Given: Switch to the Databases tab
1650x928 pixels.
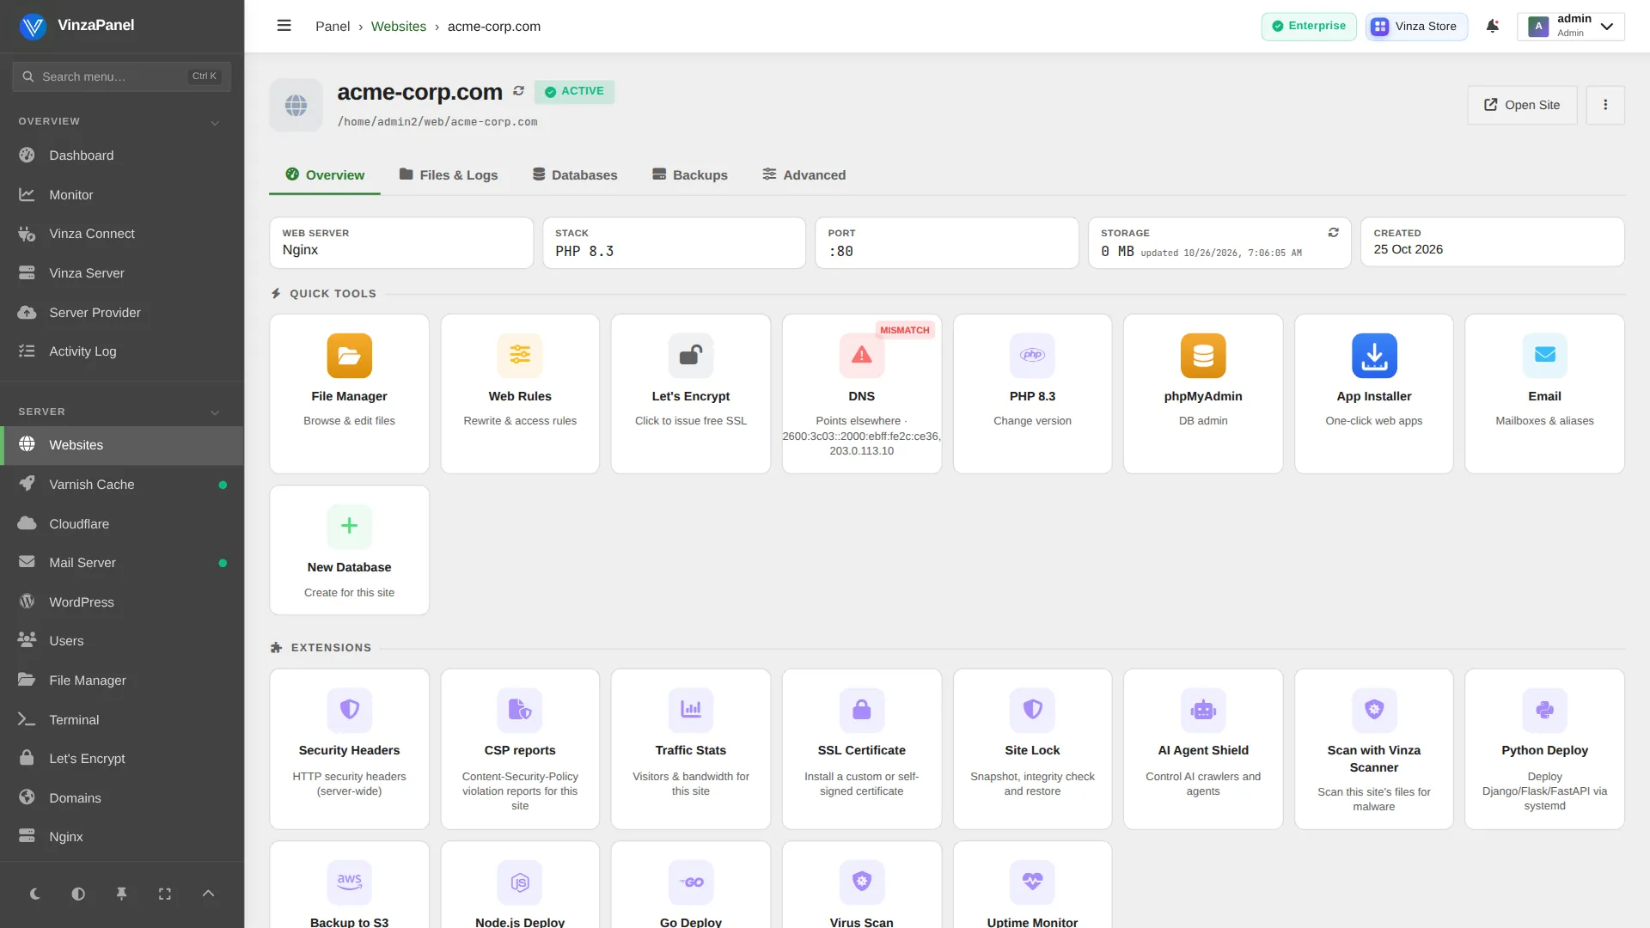Looking at the screenshot, I should click(575, 175).
